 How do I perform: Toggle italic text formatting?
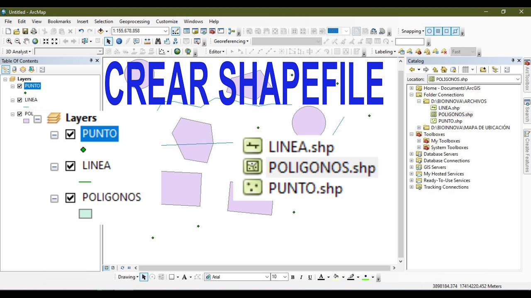coord(301,277)
